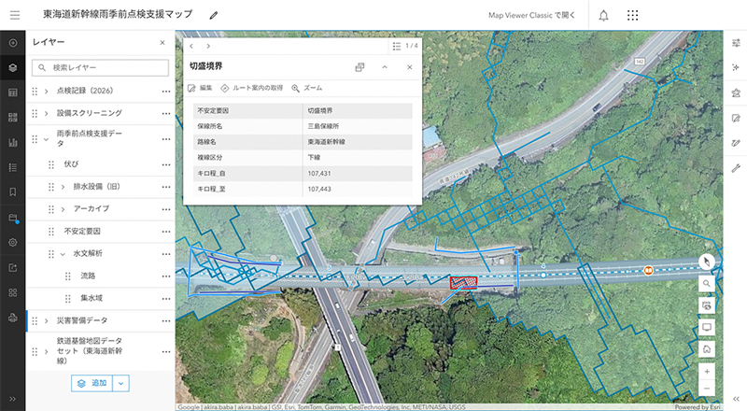Expand the アーカイブ group
Screen dimensions: 747x411
[63, 209]
